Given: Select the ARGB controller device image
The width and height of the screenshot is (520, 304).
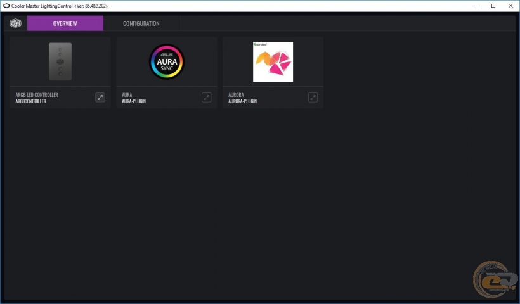Looking at the screenshot, I should coord(60,61).
